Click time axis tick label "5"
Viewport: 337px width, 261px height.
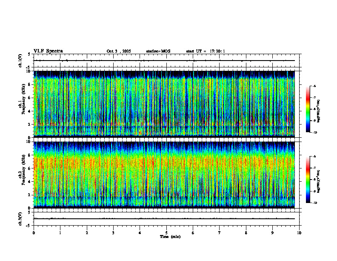166,233
